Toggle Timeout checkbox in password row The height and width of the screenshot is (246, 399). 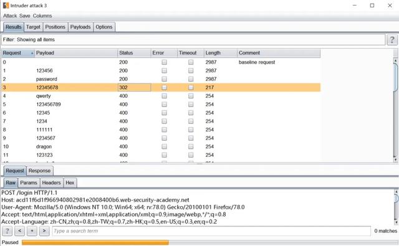191,79
